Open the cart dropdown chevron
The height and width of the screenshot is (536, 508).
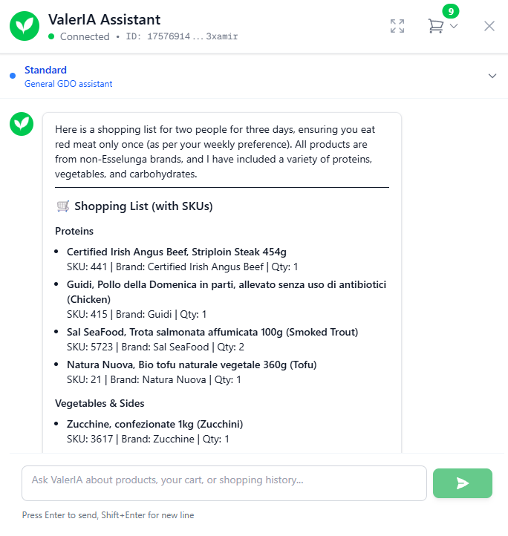[x=454, y=27]
